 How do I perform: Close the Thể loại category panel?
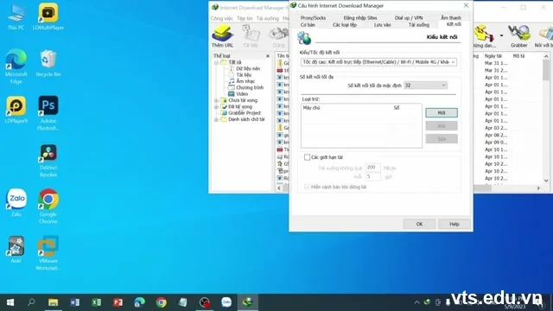click(x=268, y=56)
